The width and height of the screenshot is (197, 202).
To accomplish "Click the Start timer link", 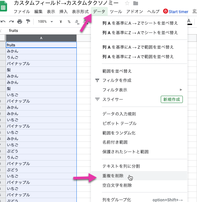I will [x=178, y=12].
